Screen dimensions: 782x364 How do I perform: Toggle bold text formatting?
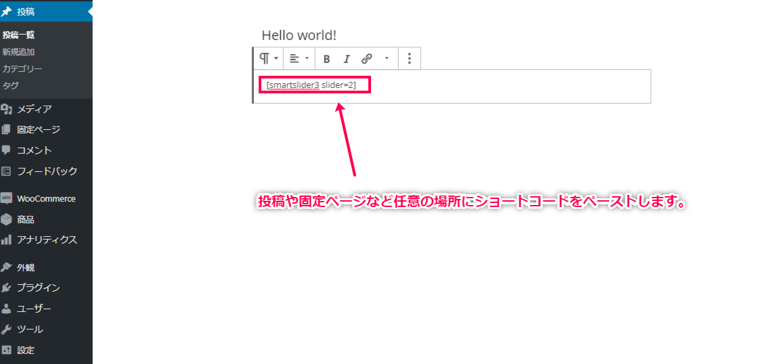click(x=326, y=59)
